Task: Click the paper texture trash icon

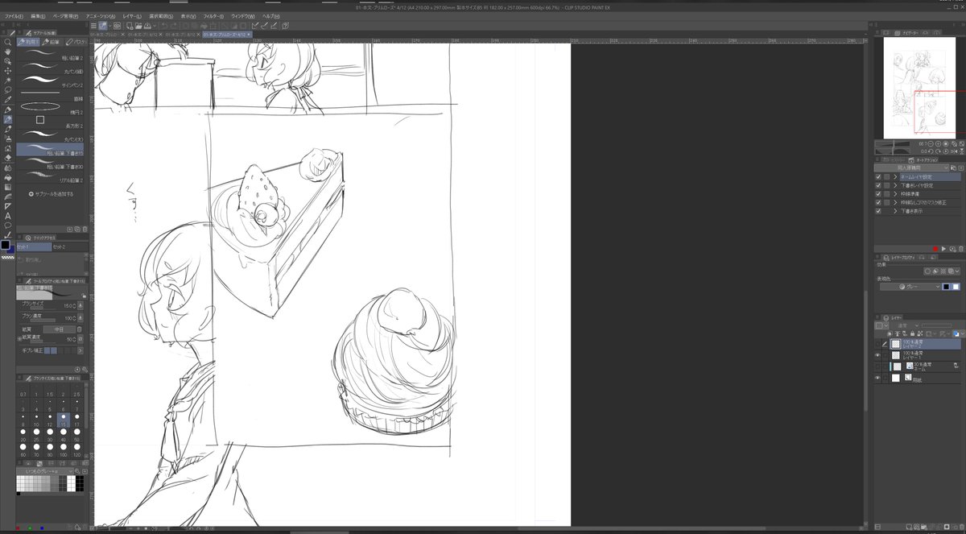Action: tap(79, 329)
